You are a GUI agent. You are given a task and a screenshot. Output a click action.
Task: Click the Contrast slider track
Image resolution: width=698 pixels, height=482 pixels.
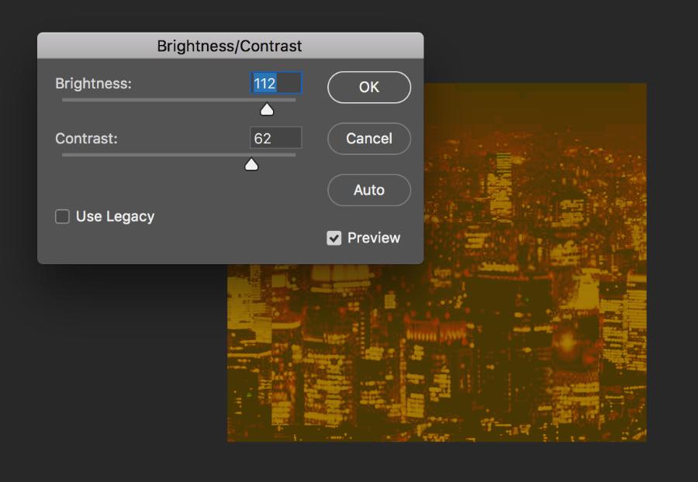155,155
